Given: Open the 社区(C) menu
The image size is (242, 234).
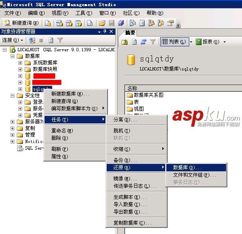Looking at the screenshot, I should pos(131,13).
